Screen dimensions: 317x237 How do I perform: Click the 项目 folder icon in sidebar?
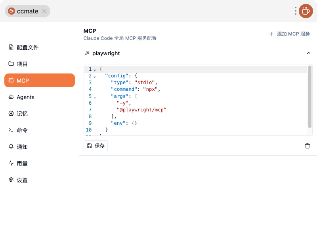[11, 64]
